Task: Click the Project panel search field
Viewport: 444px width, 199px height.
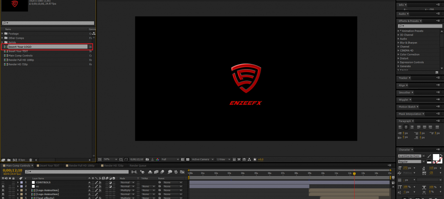Action: tap(48, 23)
